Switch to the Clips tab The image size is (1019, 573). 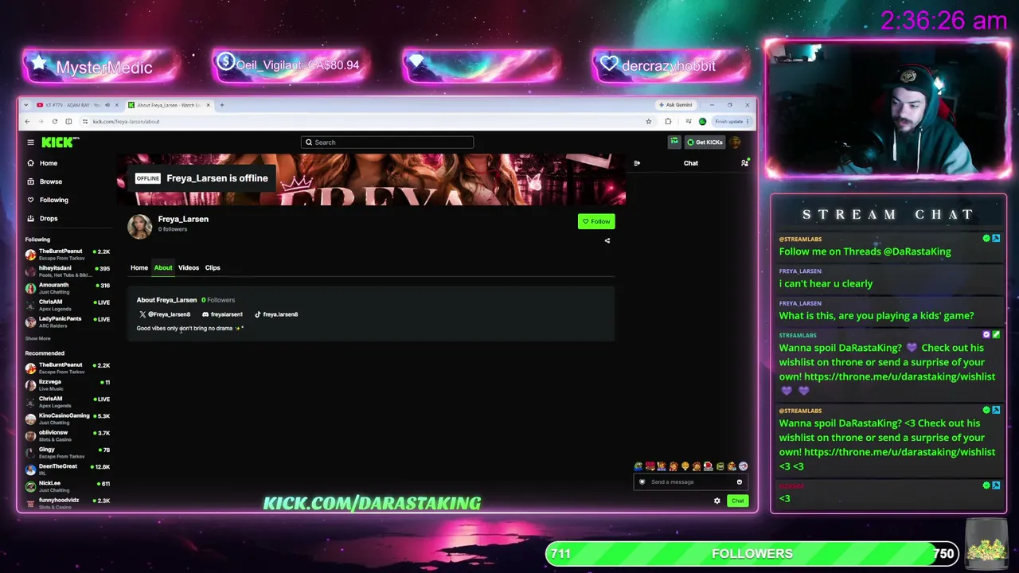pyautogui.click(x=213, y=267)
